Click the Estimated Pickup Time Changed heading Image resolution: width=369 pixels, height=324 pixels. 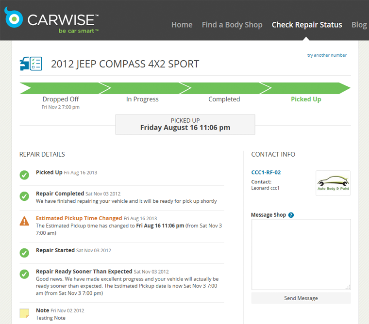[x=79, y=218]
